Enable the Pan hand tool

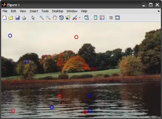pos(55,18)
